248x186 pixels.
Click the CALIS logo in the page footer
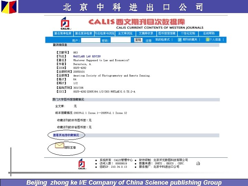(82, 164)
